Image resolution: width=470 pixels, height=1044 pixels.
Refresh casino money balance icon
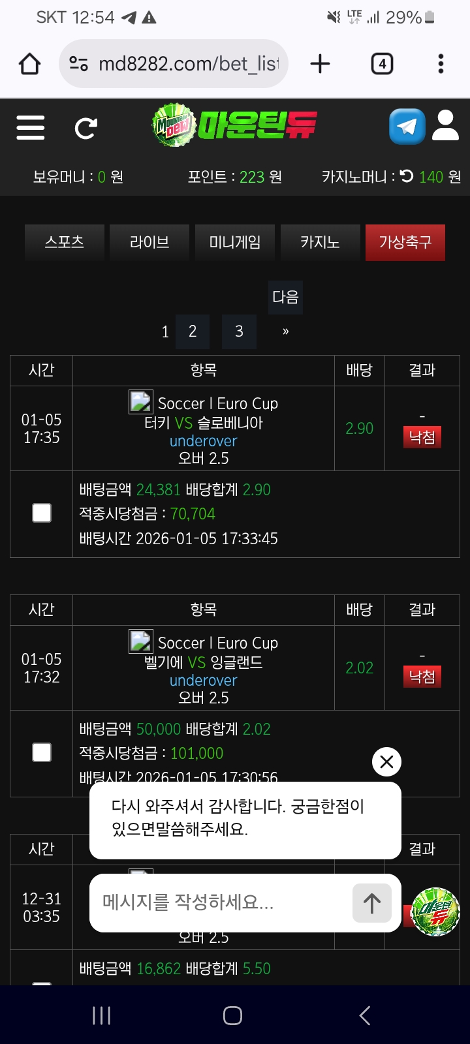[x=407, y=176]
